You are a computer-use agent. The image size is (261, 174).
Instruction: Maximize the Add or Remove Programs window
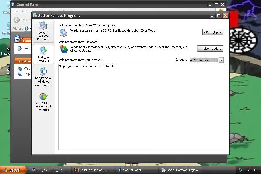tap(219, 15)
